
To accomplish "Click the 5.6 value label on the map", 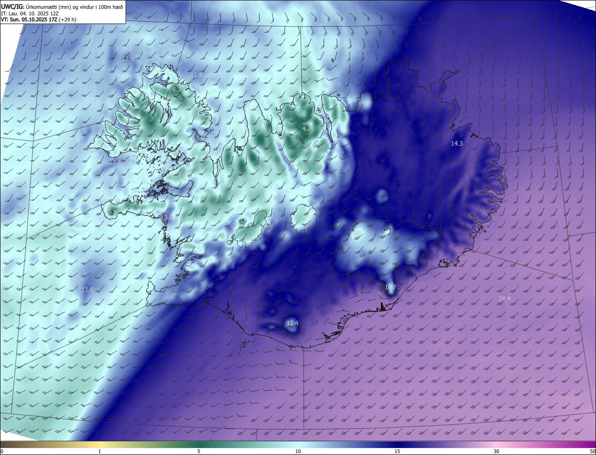I will pyautogui.click(x=113, y=212).
